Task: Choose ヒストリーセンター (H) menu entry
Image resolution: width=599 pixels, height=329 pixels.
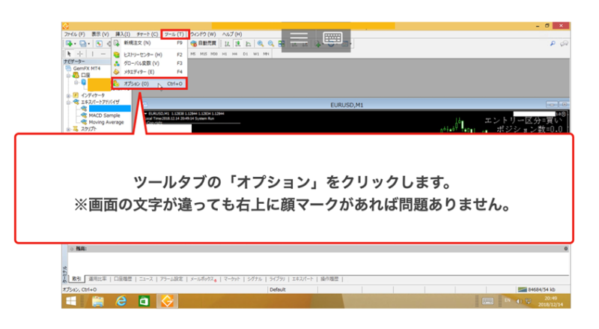Action: tap(149, 55)
